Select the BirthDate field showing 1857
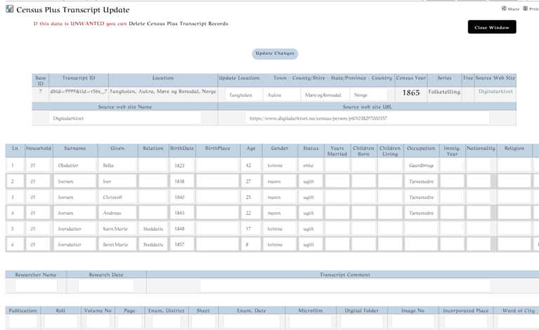539x330 pixels. [181, 244]
